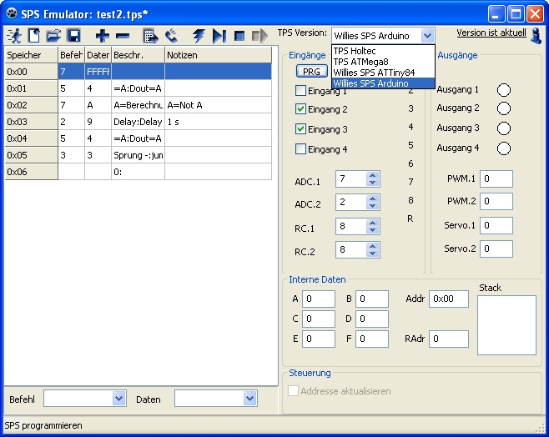
Task: Remove a row with the minus icon
Action: click(123, 36)
